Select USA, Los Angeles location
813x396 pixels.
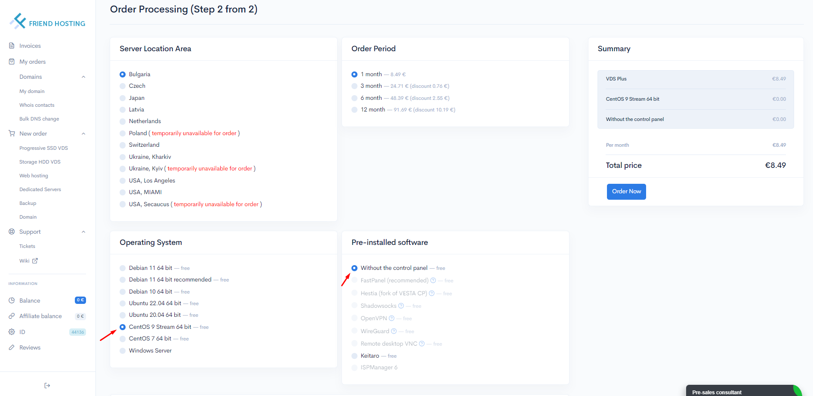[x=123, y=181]
